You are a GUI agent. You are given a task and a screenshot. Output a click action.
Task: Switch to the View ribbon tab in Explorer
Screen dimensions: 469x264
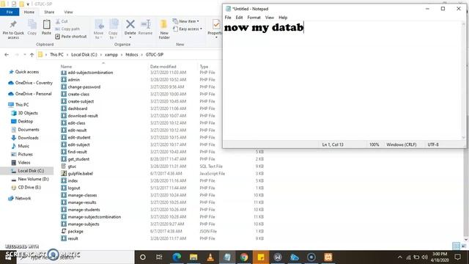[x=68, y=12]
